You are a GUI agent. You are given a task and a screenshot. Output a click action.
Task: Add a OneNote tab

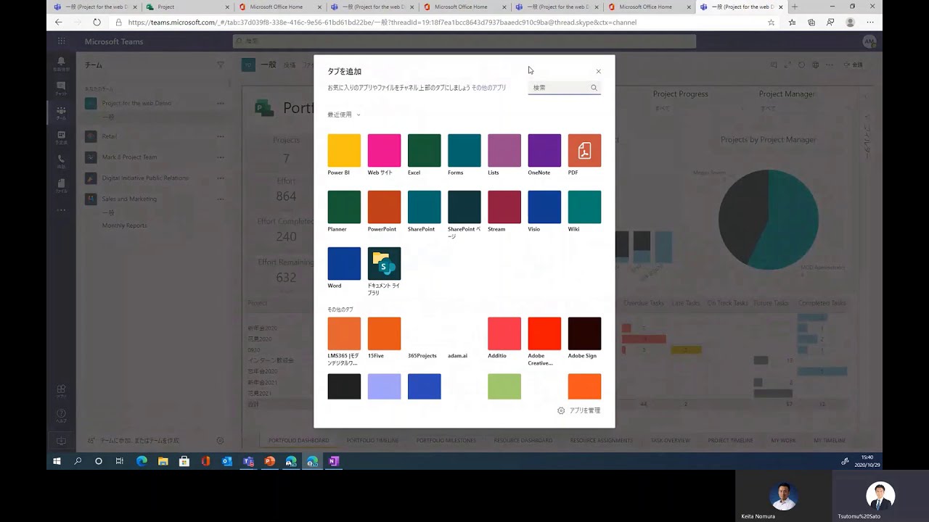coord(544,151)
